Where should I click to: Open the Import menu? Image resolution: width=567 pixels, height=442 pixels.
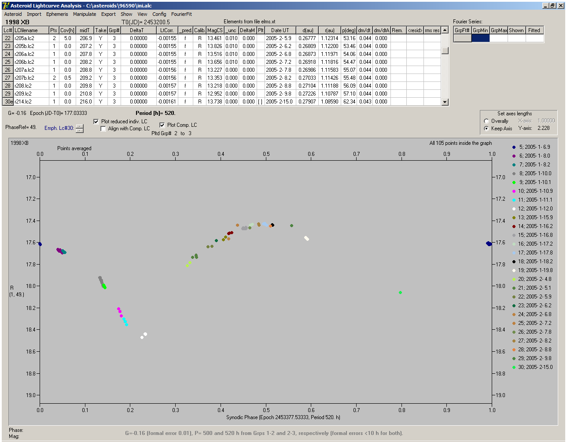(34, 14)
